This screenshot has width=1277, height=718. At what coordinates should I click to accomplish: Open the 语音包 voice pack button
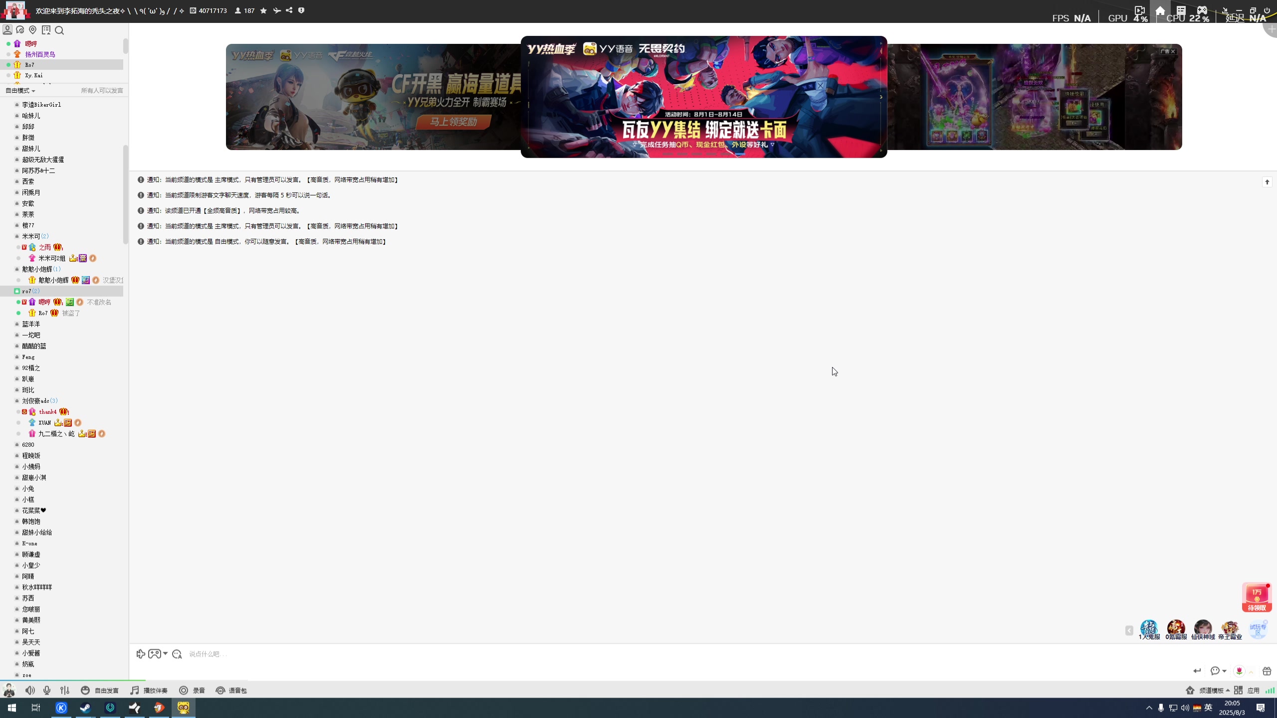pyautogui.click(x=231, y=690)
